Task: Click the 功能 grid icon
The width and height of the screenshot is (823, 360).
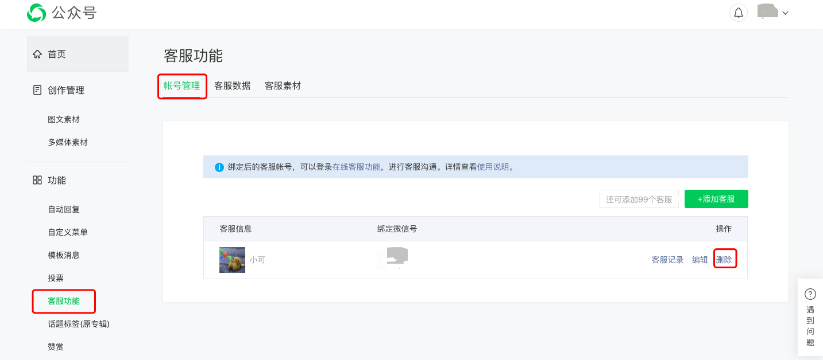Action: coord(37,180)
